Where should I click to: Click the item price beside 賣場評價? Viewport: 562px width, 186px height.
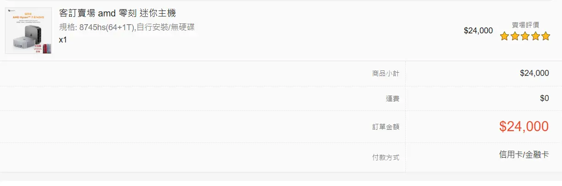point(478,31)
